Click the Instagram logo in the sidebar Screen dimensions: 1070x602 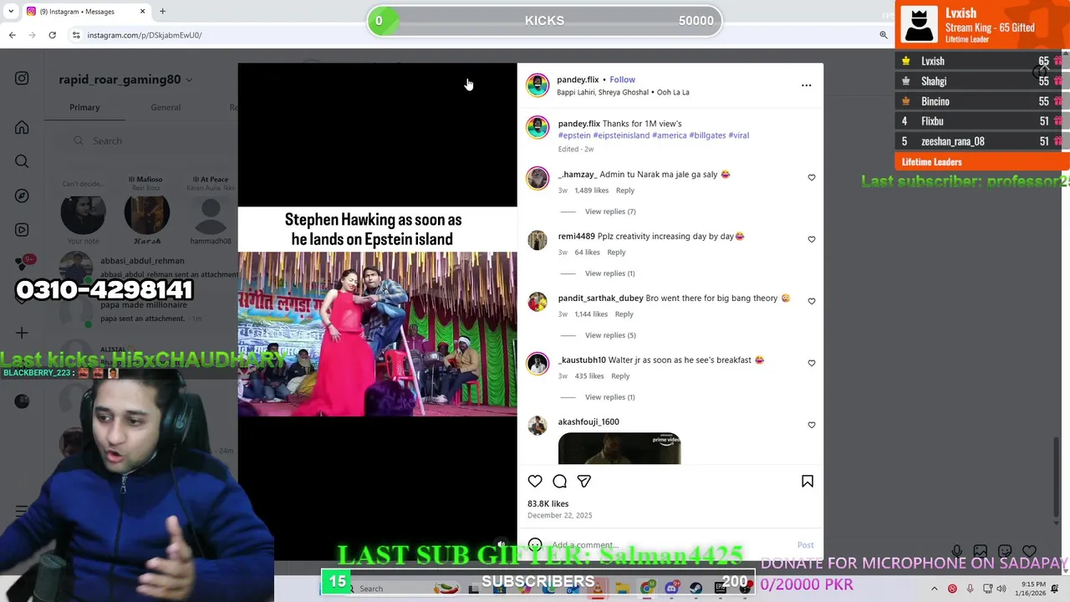tap(22, 79)
